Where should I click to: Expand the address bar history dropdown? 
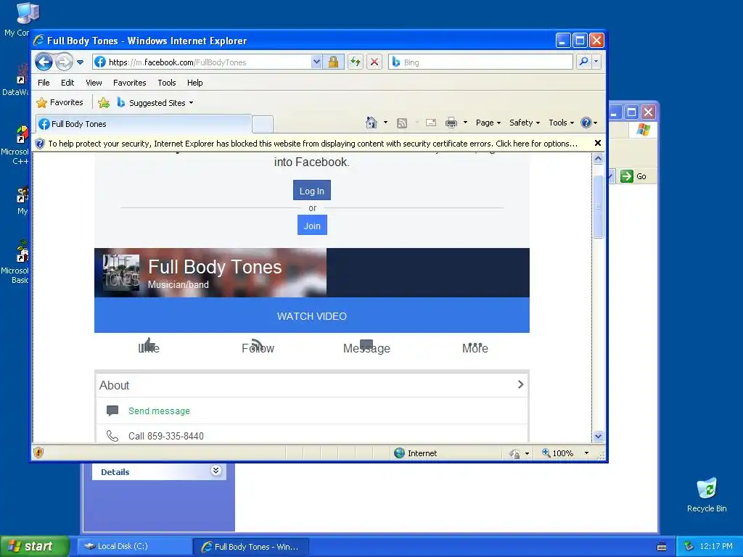(316, 62)
